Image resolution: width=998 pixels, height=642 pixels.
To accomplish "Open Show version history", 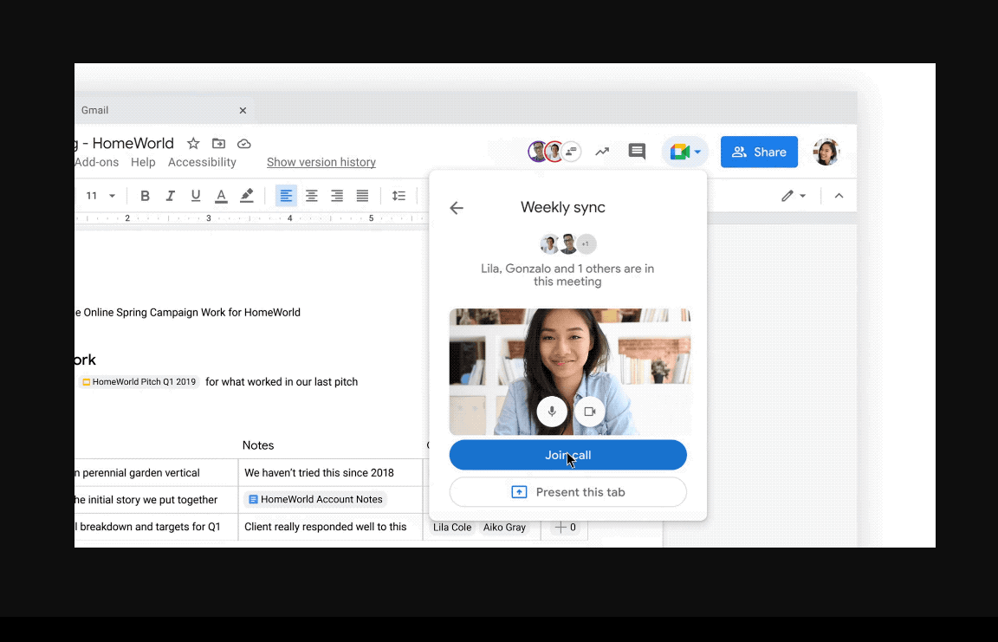I will pyautogui.click(x=321, y=162).
